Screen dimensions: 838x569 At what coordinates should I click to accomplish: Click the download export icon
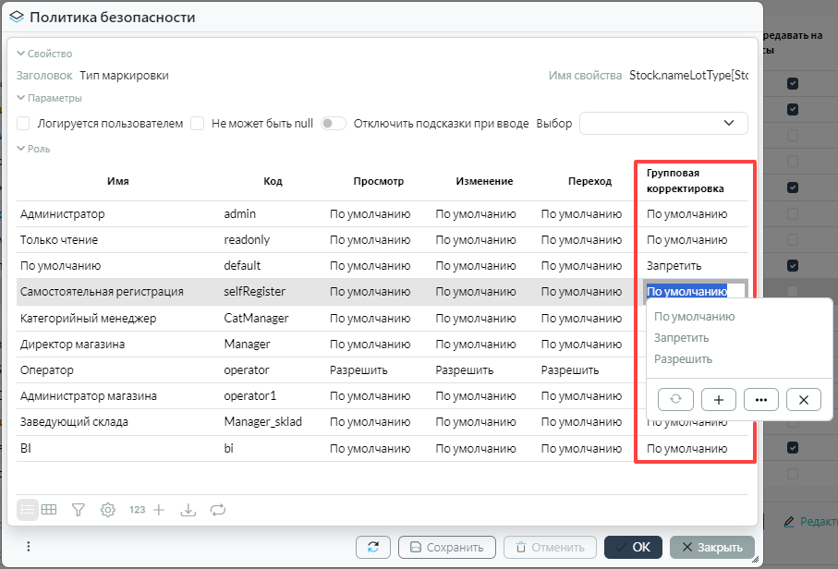pyautogui.click(x=188, y=509)
